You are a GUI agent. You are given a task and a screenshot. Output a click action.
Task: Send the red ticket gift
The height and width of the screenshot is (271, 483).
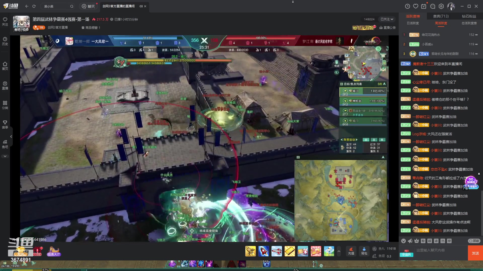[x=316, y=251]
